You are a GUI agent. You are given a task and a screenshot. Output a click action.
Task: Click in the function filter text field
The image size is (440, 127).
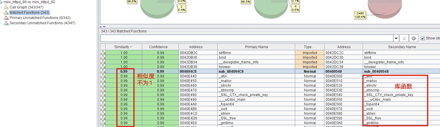[x=246, y=38]
